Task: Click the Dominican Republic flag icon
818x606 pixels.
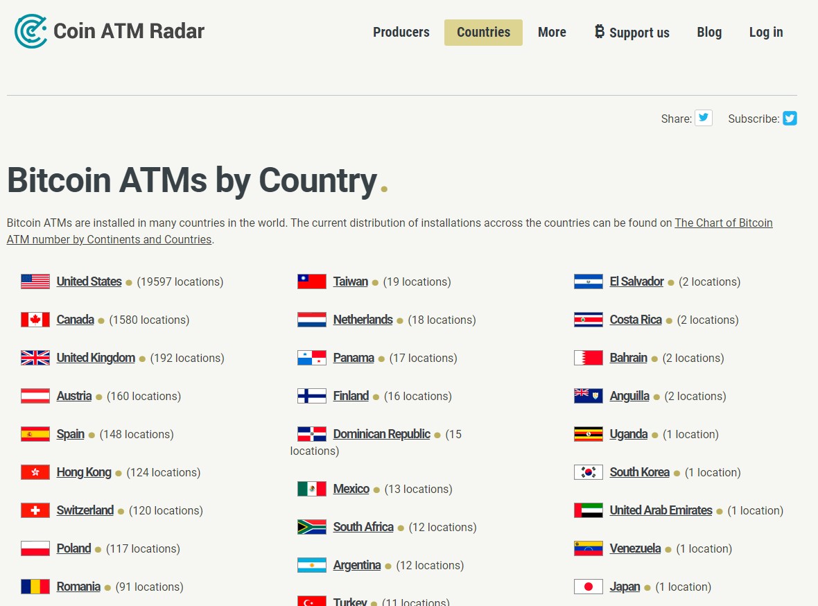Action: click(x=312, y=434)
